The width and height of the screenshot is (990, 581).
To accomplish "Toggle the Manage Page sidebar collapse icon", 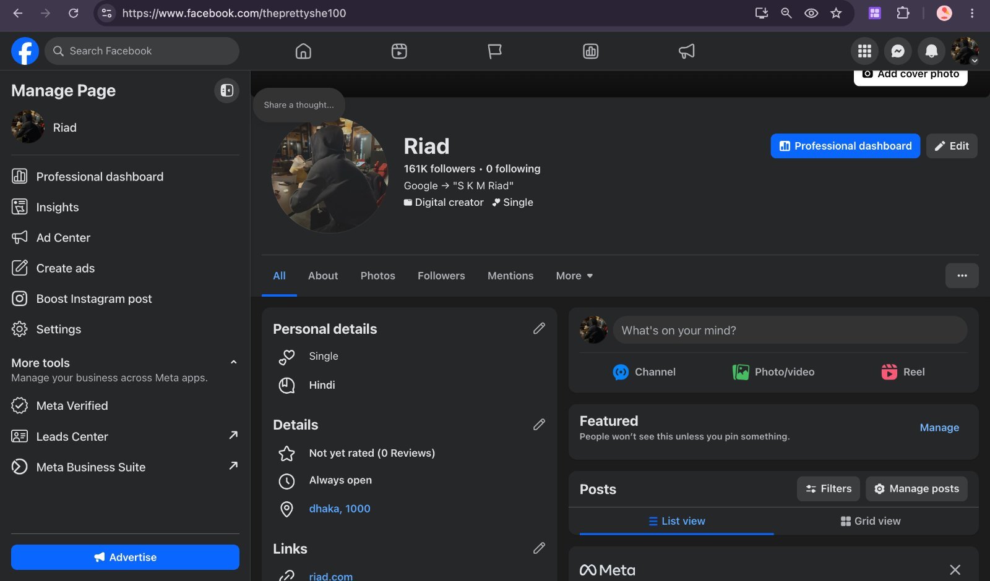I will [x=226, y=91].
